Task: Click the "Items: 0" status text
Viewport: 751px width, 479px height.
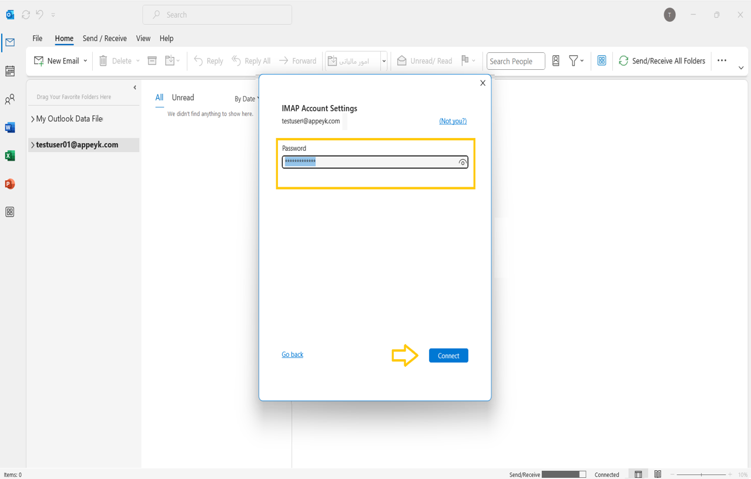Action: point(12,475)
